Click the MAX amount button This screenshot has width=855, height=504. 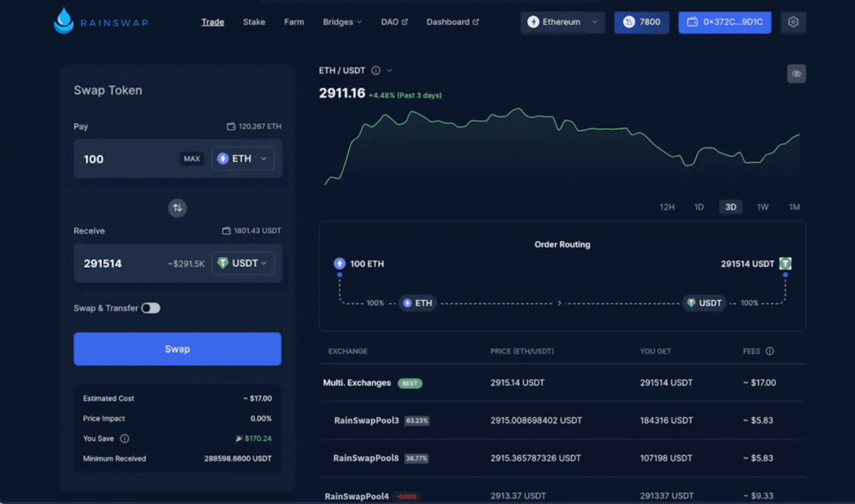[x=191, y=159]
